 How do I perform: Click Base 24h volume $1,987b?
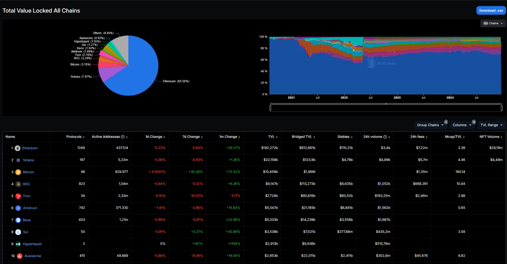tap(384, 220)
